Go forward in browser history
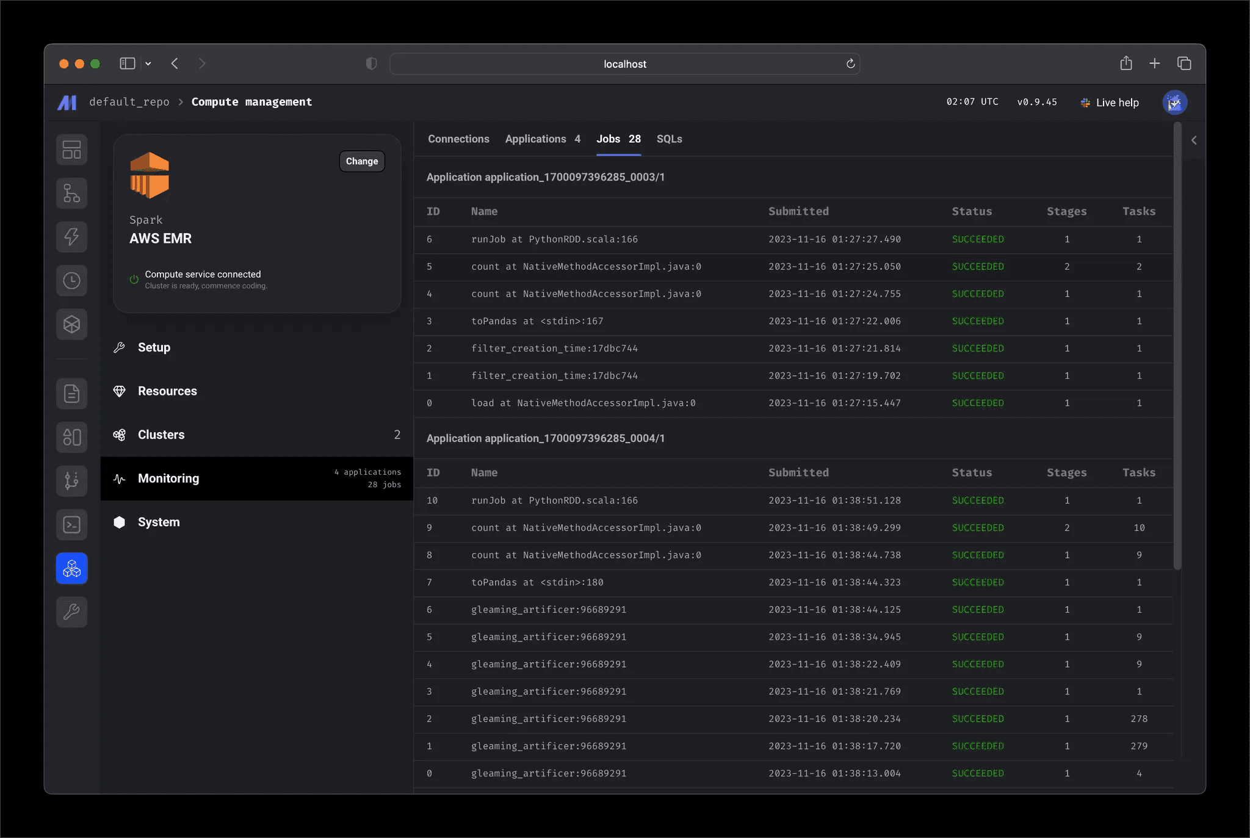Screen dimensions: 1250x838 point(202,63)
